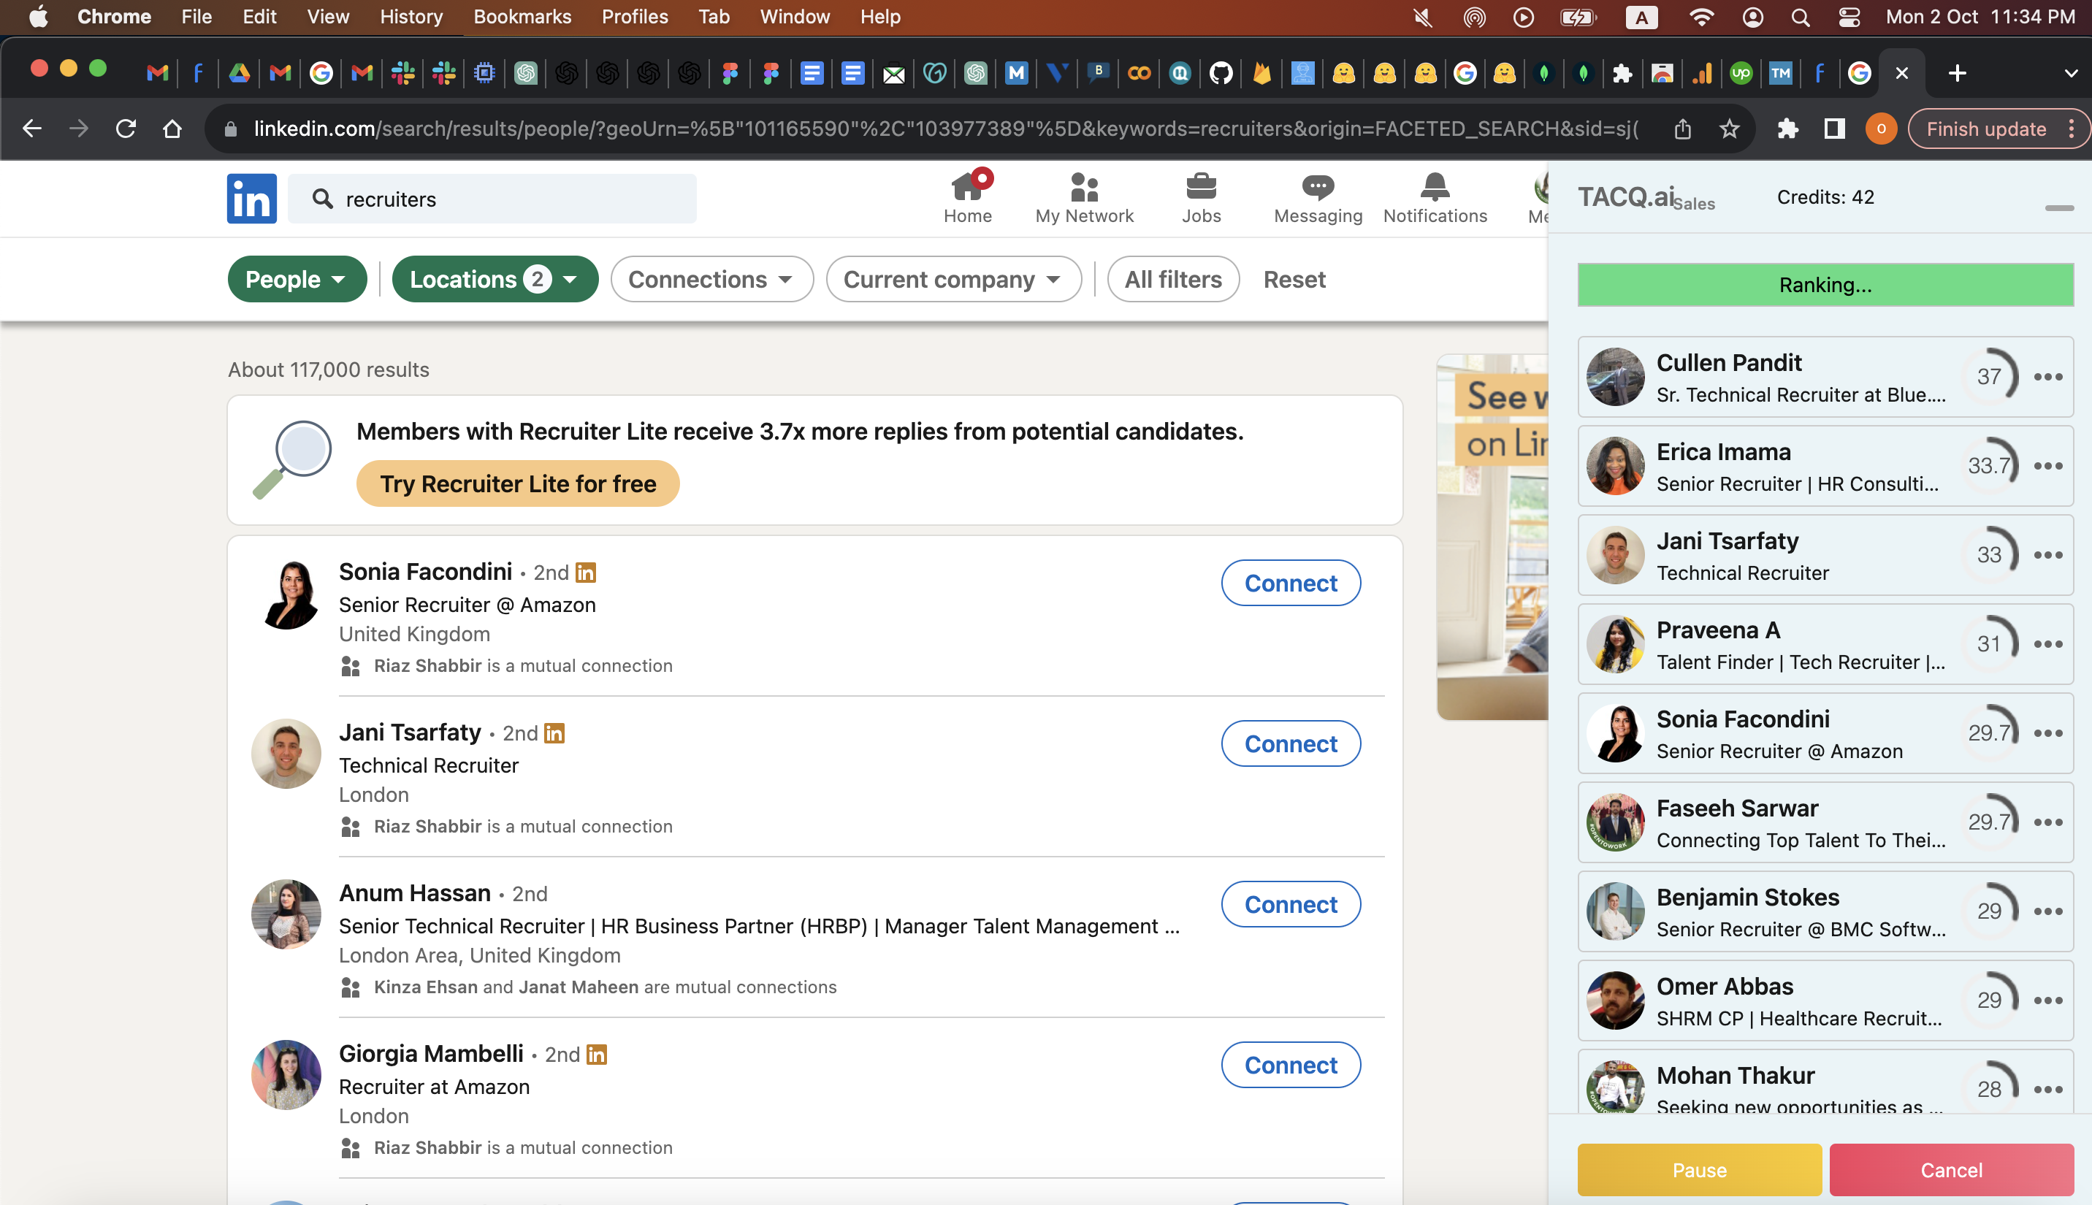Open more options for Jani Tsarfaty in TACQ panel
The image size is (2092, 1205).
[2047, 555]
